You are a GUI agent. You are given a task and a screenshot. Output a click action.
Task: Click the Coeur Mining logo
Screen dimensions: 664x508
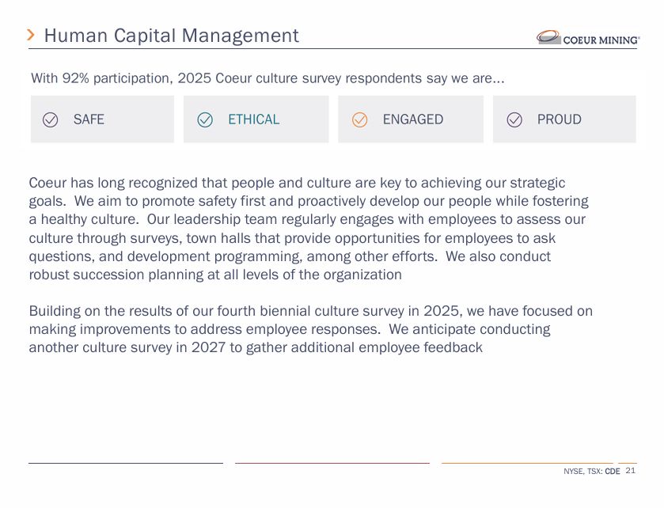click(x=588, y=37)
